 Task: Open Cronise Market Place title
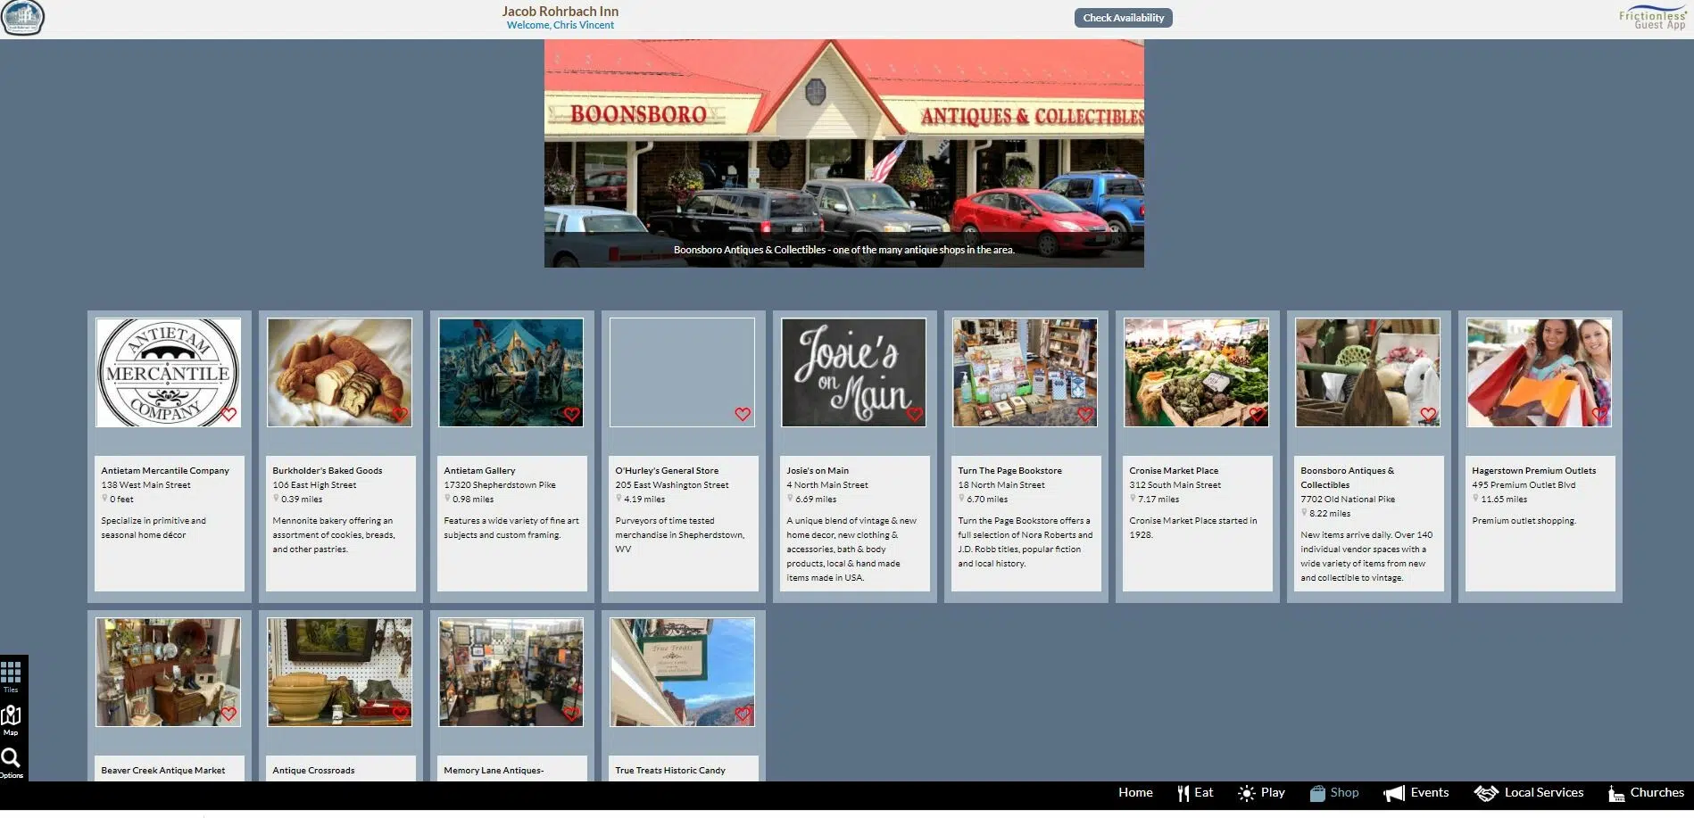pos(1174,471)
